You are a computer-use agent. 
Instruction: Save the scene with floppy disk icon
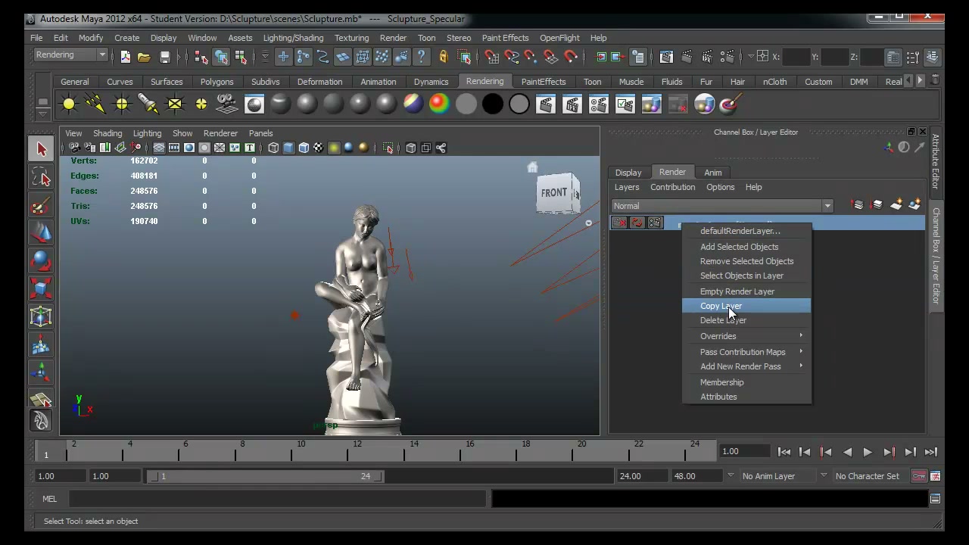tap(164, 57)
